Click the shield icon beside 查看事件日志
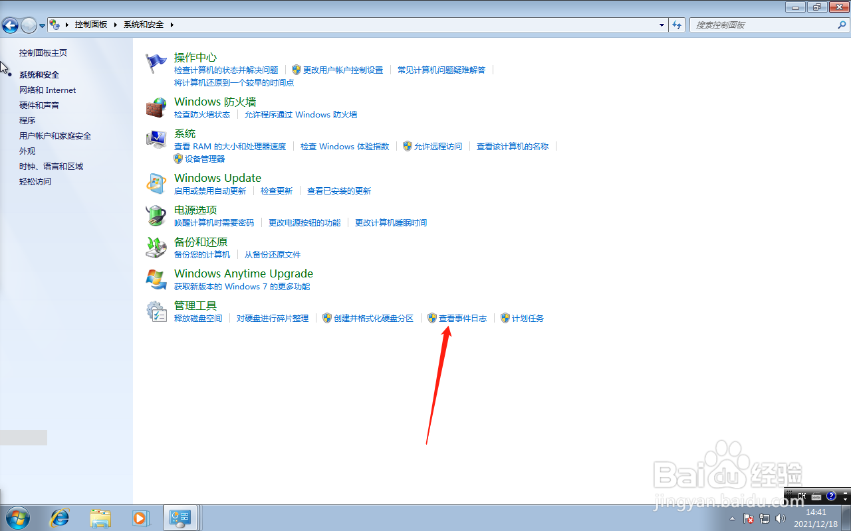851x531 pixels. (x=431, y=318)
